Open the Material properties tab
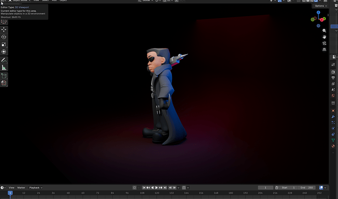 tap(333, 146)
